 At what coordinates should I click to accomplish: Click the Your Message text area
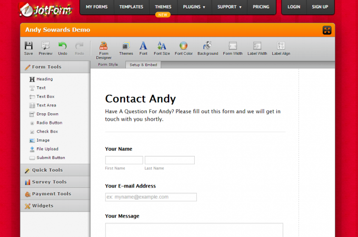194,230
